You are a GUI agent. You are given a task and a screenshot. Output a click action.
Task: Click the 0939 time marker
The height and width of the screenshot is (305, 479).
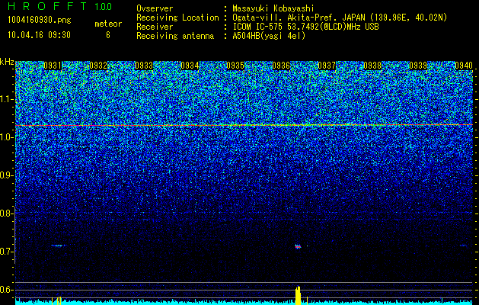(x=418, y=66)
